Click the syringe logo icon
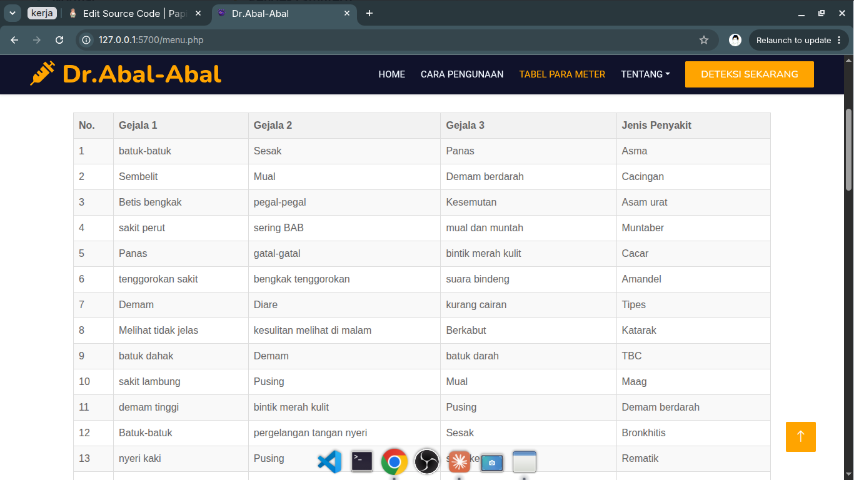The image size is (854, 480). click(x=43, y=74)
